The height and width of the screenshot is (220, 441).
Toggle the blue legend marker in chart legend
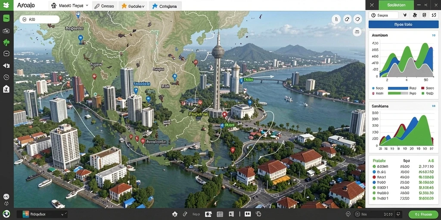(x=373, y=88)
